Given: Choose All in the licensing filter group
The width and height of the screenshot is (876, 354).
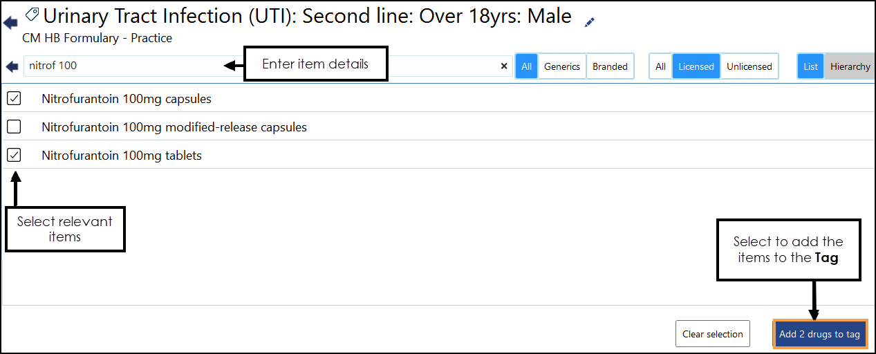Looking at the screenshot, I should tap(660, 66).
